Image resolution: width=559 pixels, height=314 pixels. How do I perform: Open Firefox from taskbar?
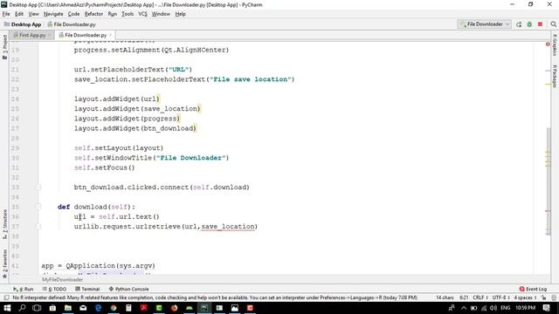click(174, 308)
